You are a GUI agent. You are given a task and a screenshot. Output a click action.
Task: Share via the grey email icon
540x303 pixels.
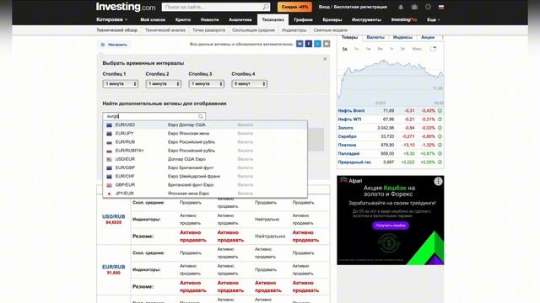click(327, 44)
